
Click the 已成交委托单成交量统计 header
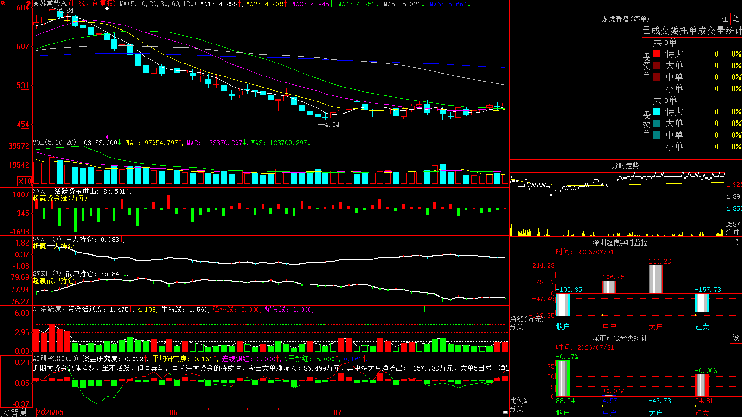point(692,31)
